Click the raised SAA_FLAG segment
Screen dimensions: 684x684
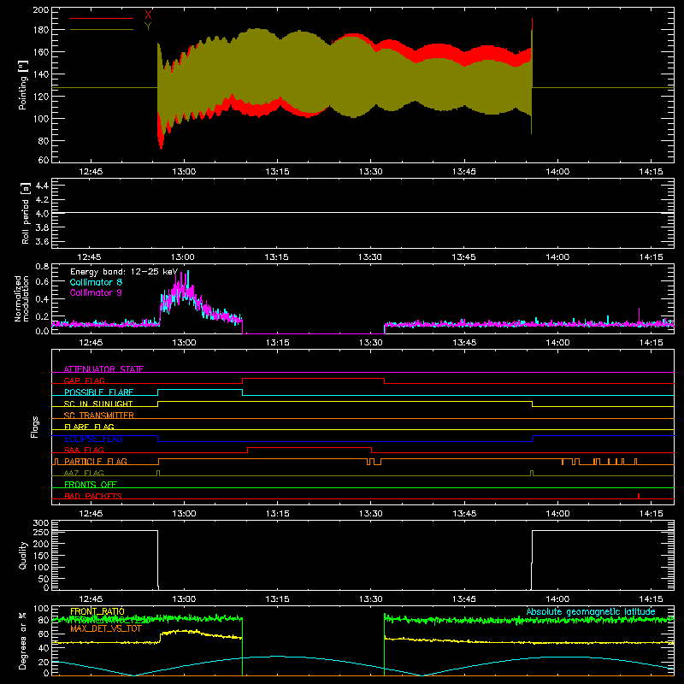tap(310, 447)
